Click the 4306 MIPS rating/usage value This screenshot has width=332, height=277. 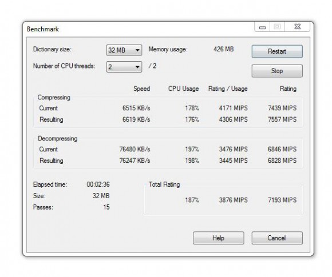tap(233, 119)
